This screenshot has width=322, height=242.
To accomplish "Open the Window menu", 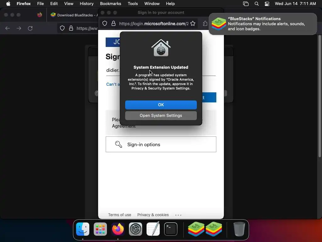I will coord(152,3).
